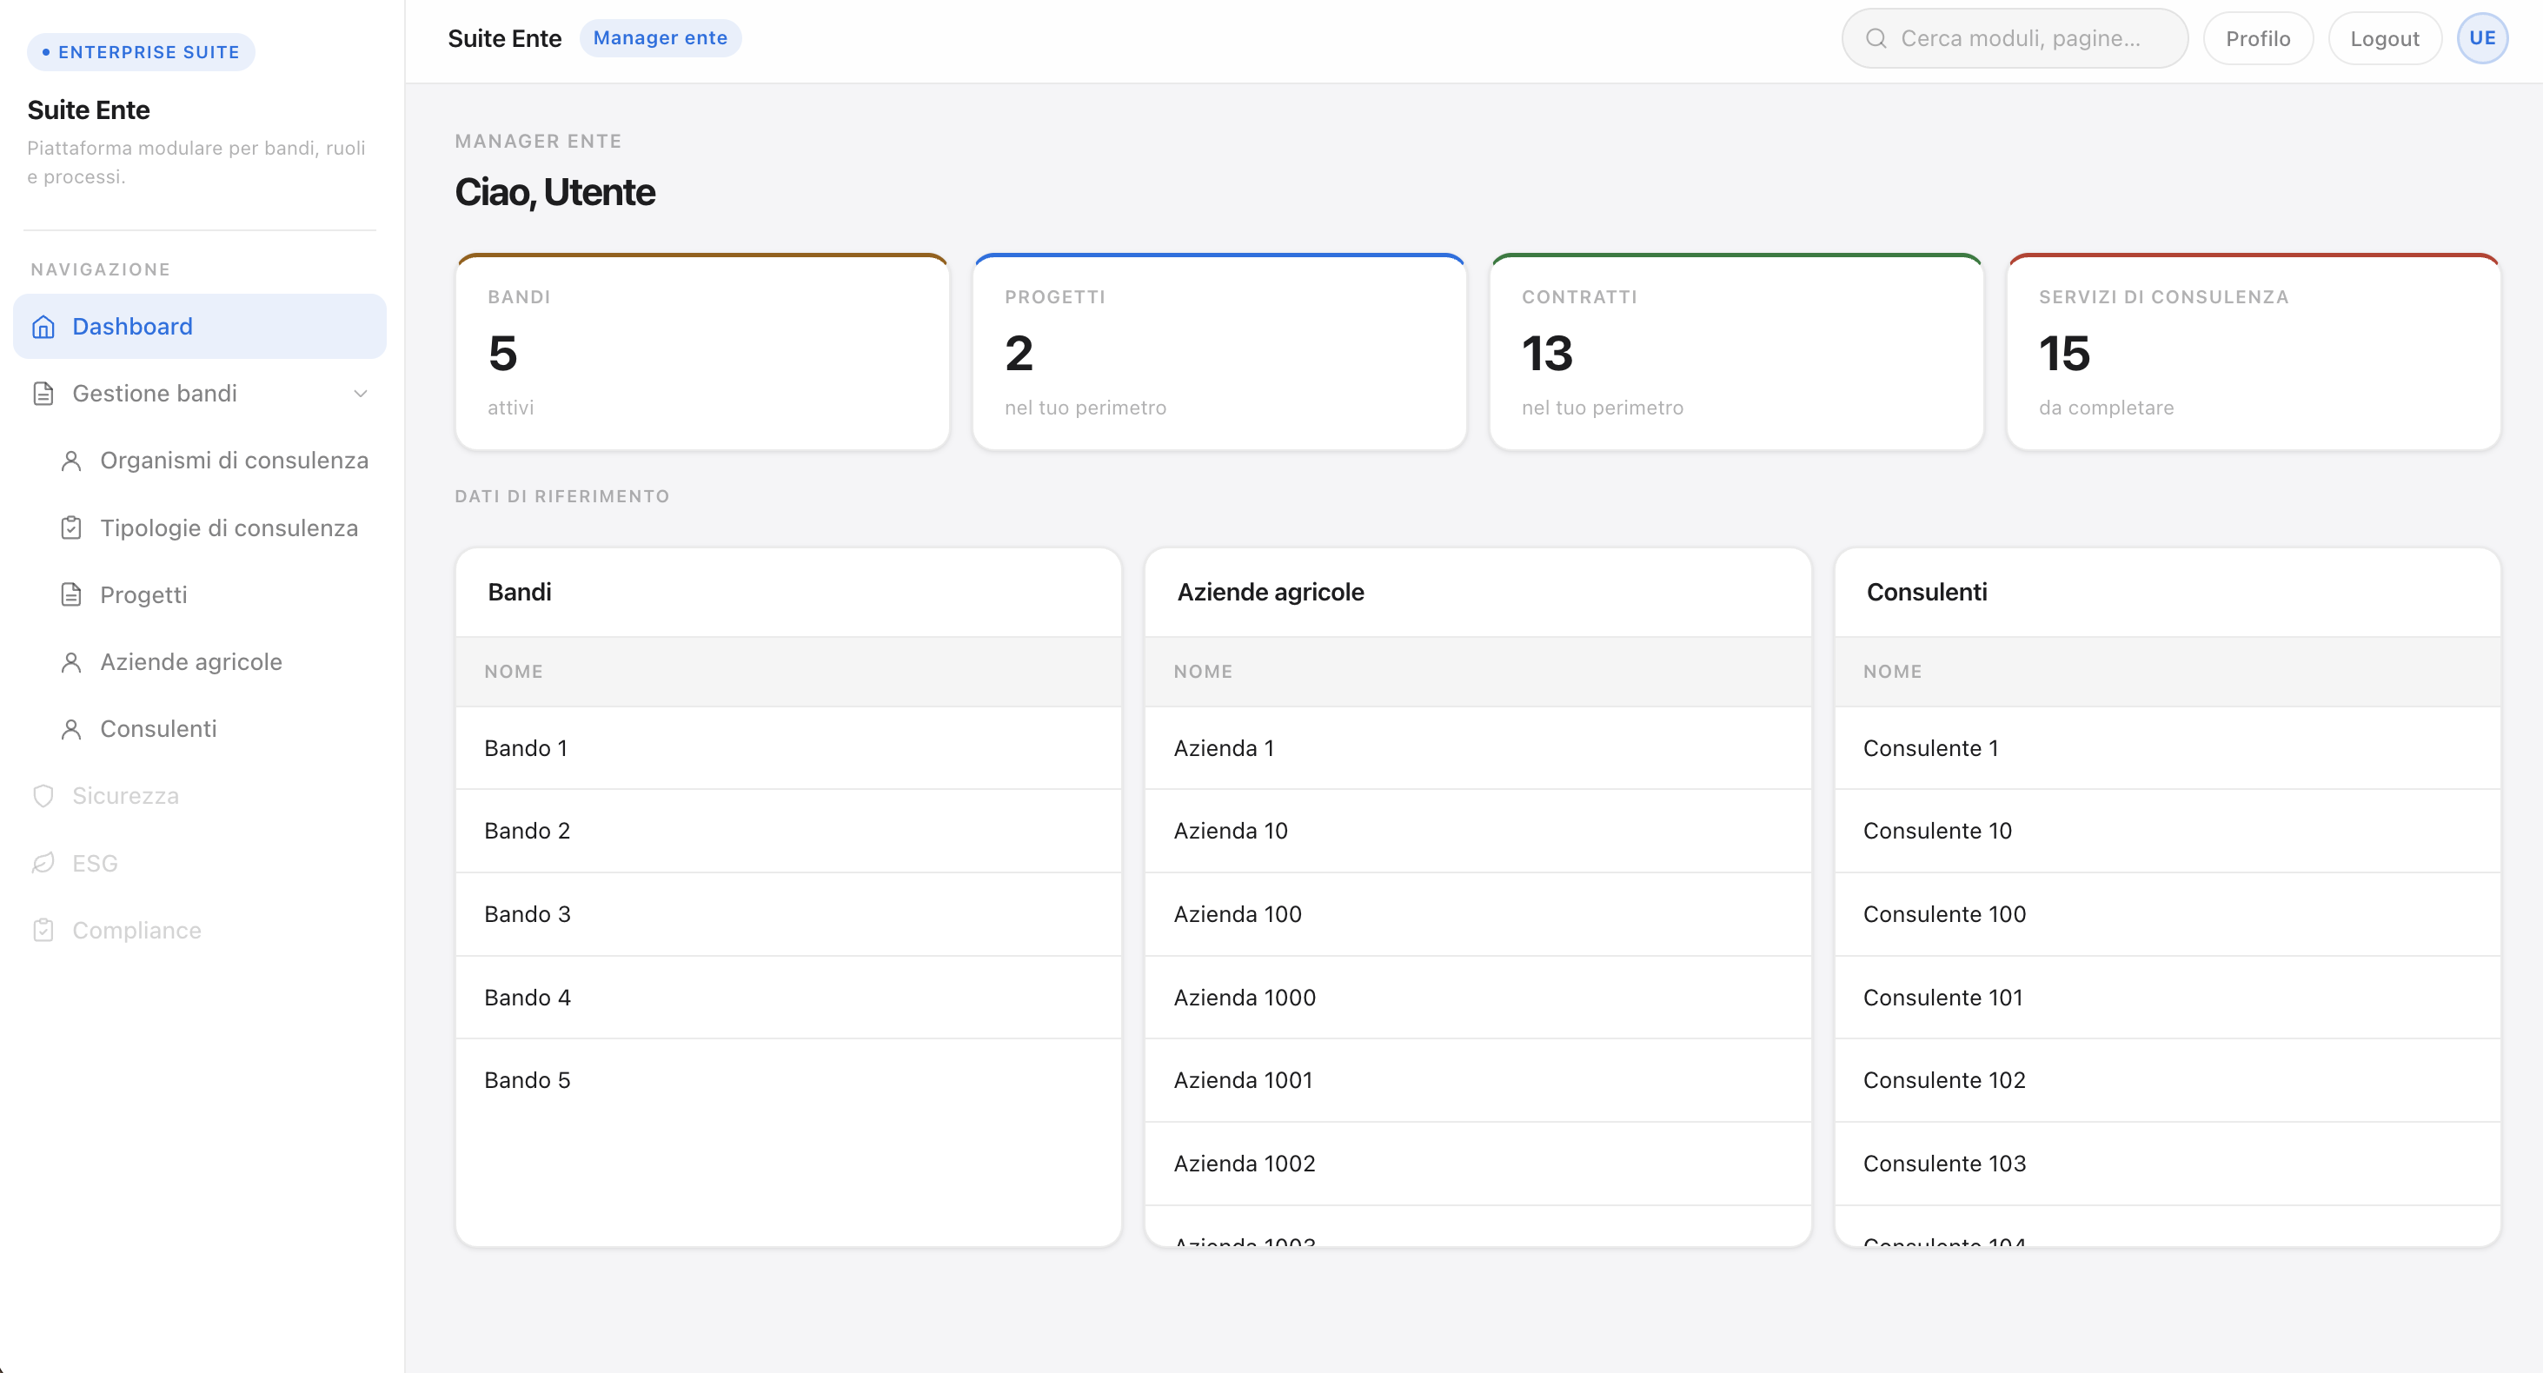Select the Consulente 103 row

[x=2167, y=1164]
